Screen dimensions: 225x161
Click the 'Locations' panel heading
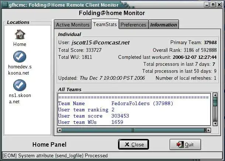coord(18,22)
